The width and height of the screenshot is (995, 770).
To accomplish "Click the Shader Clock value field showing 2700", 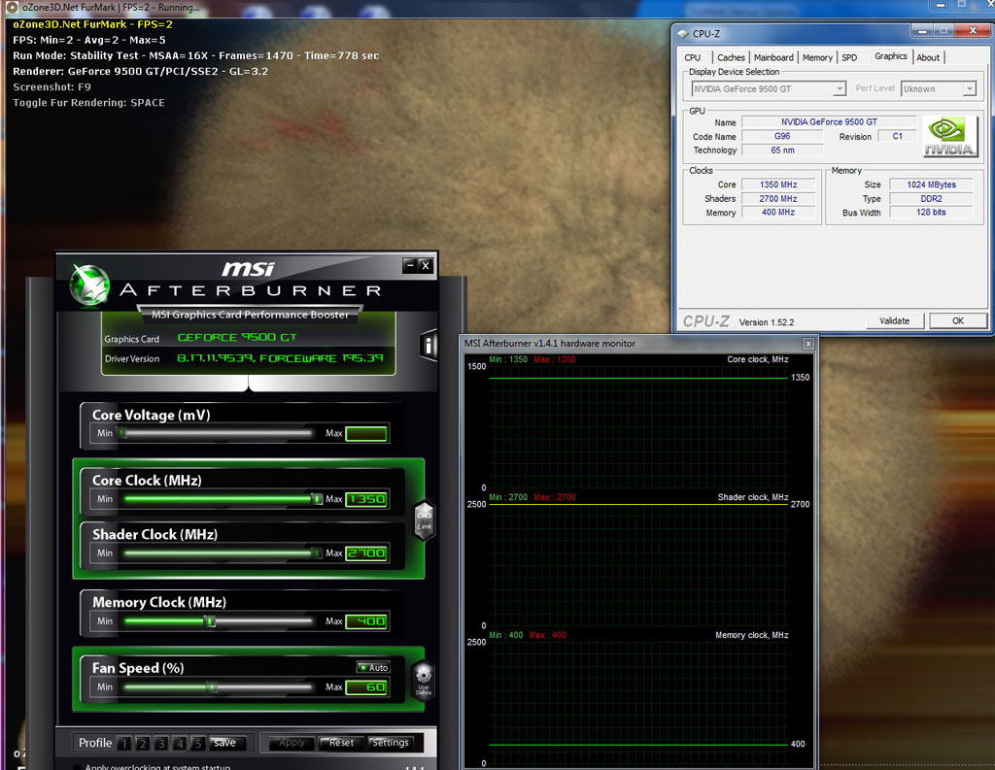I will 366,553.
